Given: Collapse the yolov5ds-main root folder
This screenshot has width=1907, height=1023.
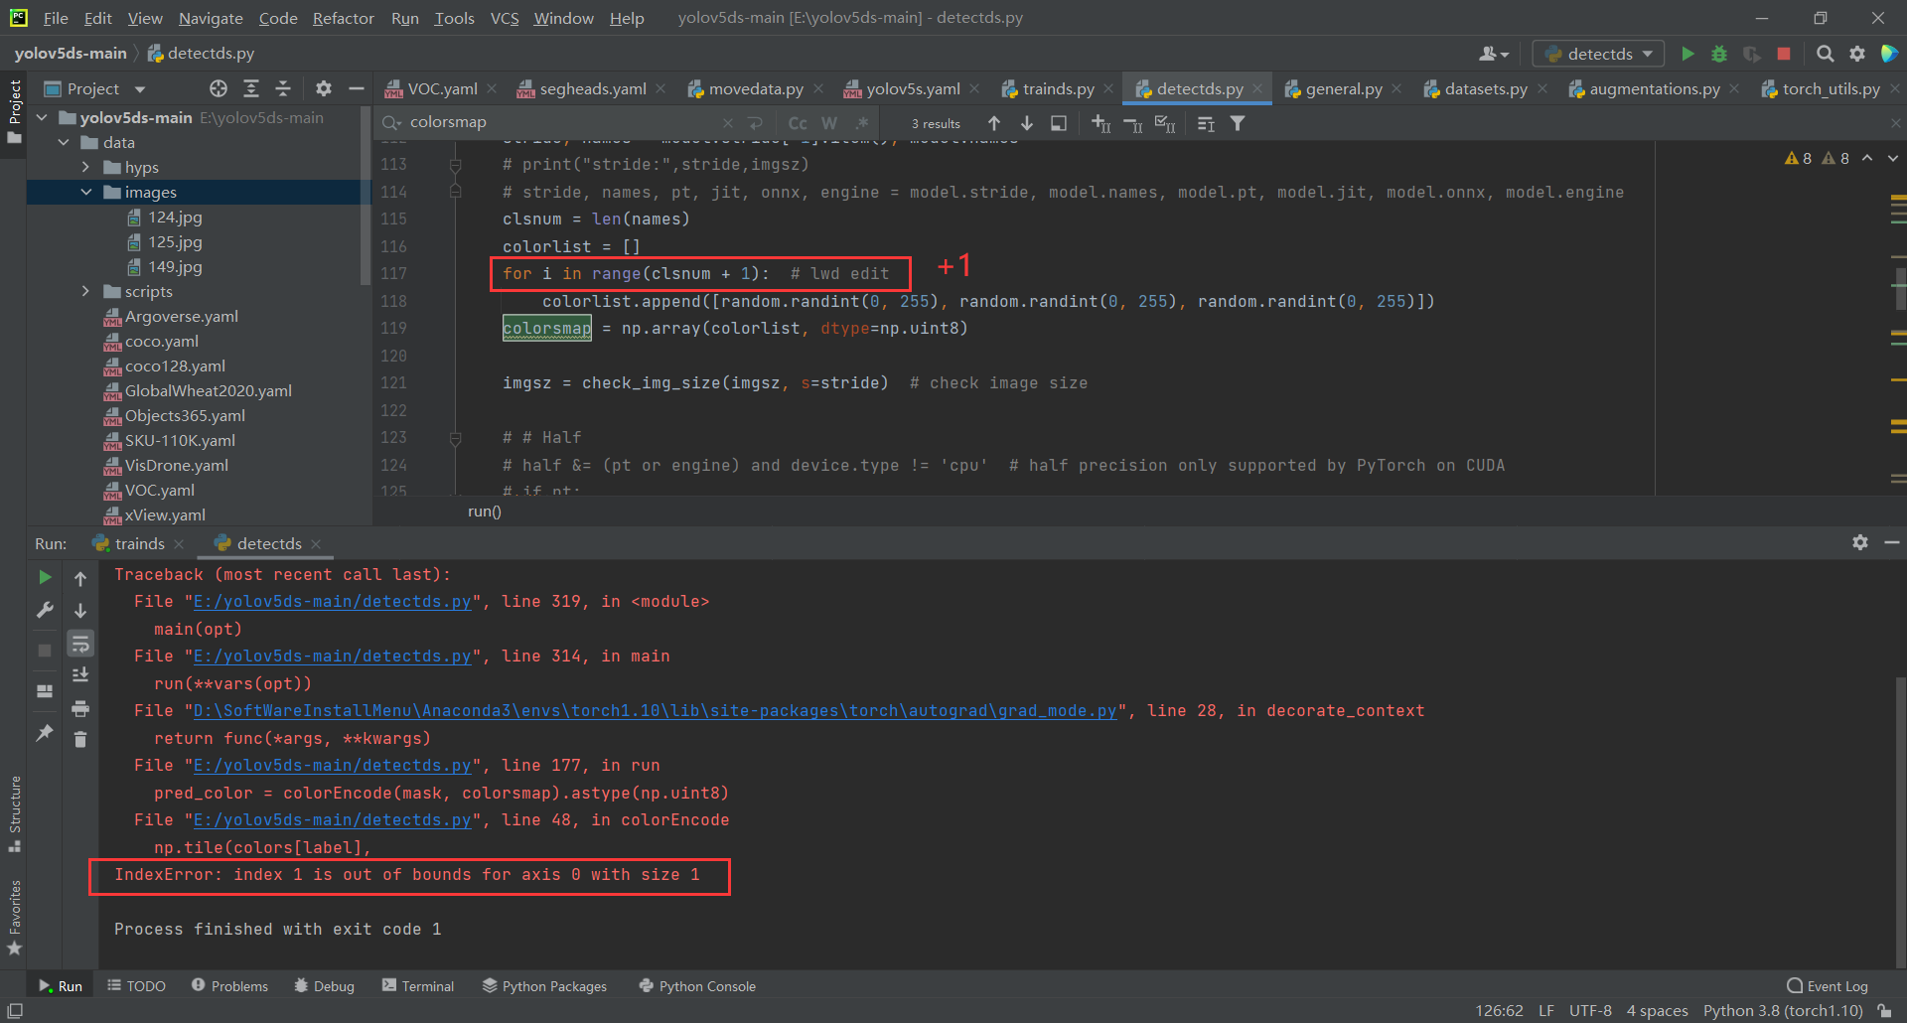Looking at the screenshot, I should coord(43,117).
